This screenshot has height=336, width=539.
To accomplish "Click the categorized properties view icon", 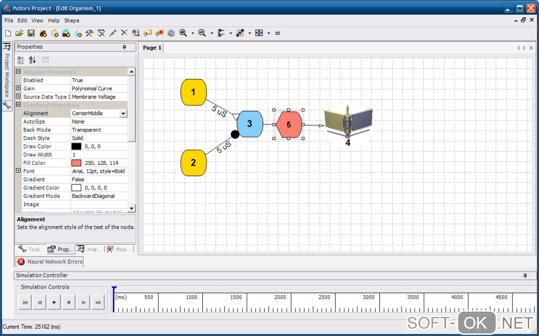I will click(21, 60).
